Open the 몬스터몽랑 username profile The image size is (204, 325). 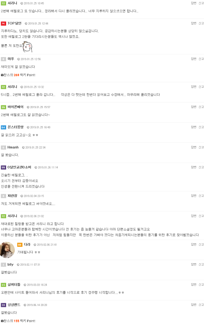[16, 127]
